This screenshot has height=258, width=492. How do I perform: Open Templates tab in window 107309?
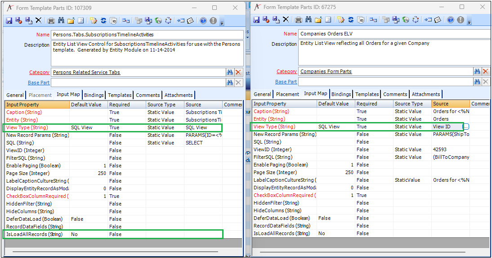[x=120, y=95]
